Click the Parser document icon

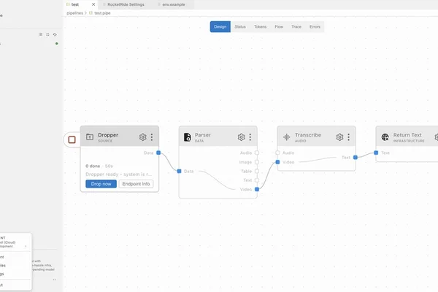[x=188, y=137]
